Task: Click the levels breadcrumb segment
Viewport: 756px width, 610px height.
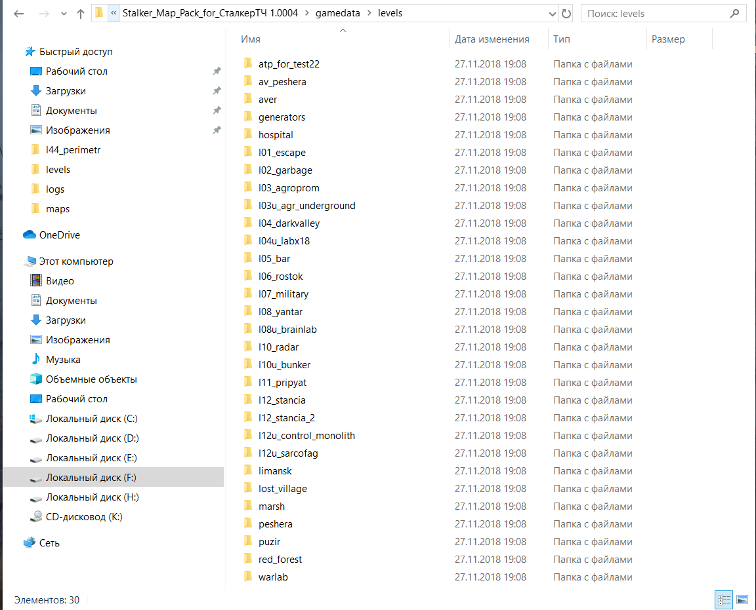Action: [x=390, y=14]
